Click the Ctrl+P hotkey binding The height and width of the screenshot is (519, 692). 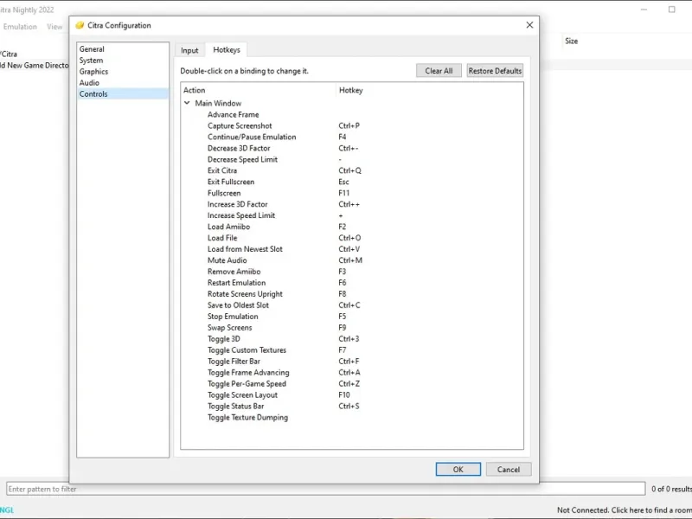pos(349,125)
